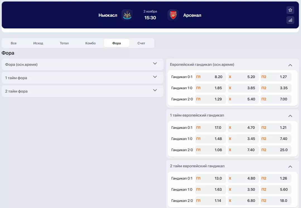The width and height of the screenshot is (301, 208).
Task: Expand the 1 тайм фора section
Action: tap(155, 77)
